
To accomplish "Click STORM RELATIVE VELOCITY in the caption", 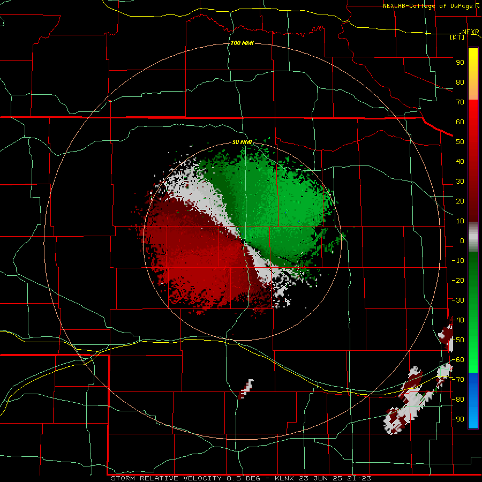I will coord(166,478).
